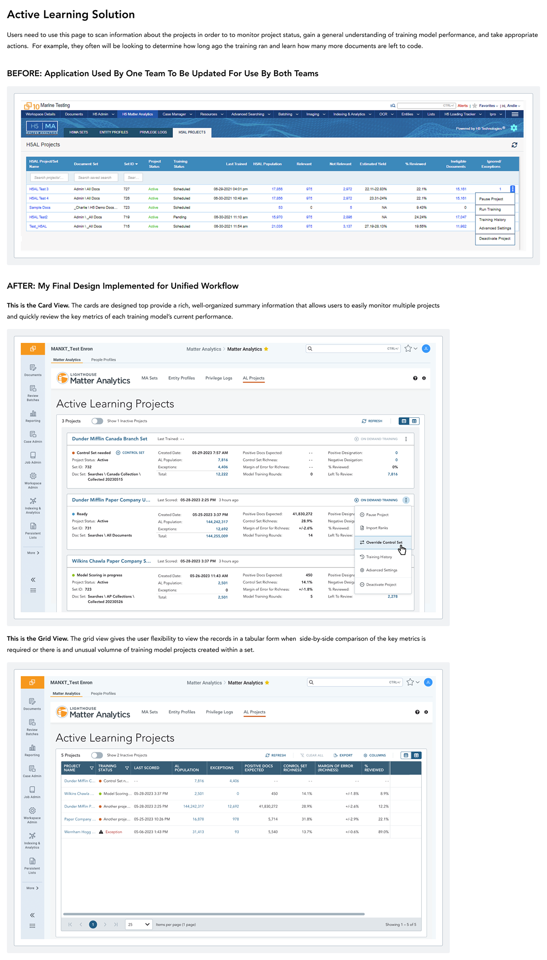Viewport: 547px width, 960px height.
Task: Click Search projects filter field in legacy table
Action: [x=49, y=178]
